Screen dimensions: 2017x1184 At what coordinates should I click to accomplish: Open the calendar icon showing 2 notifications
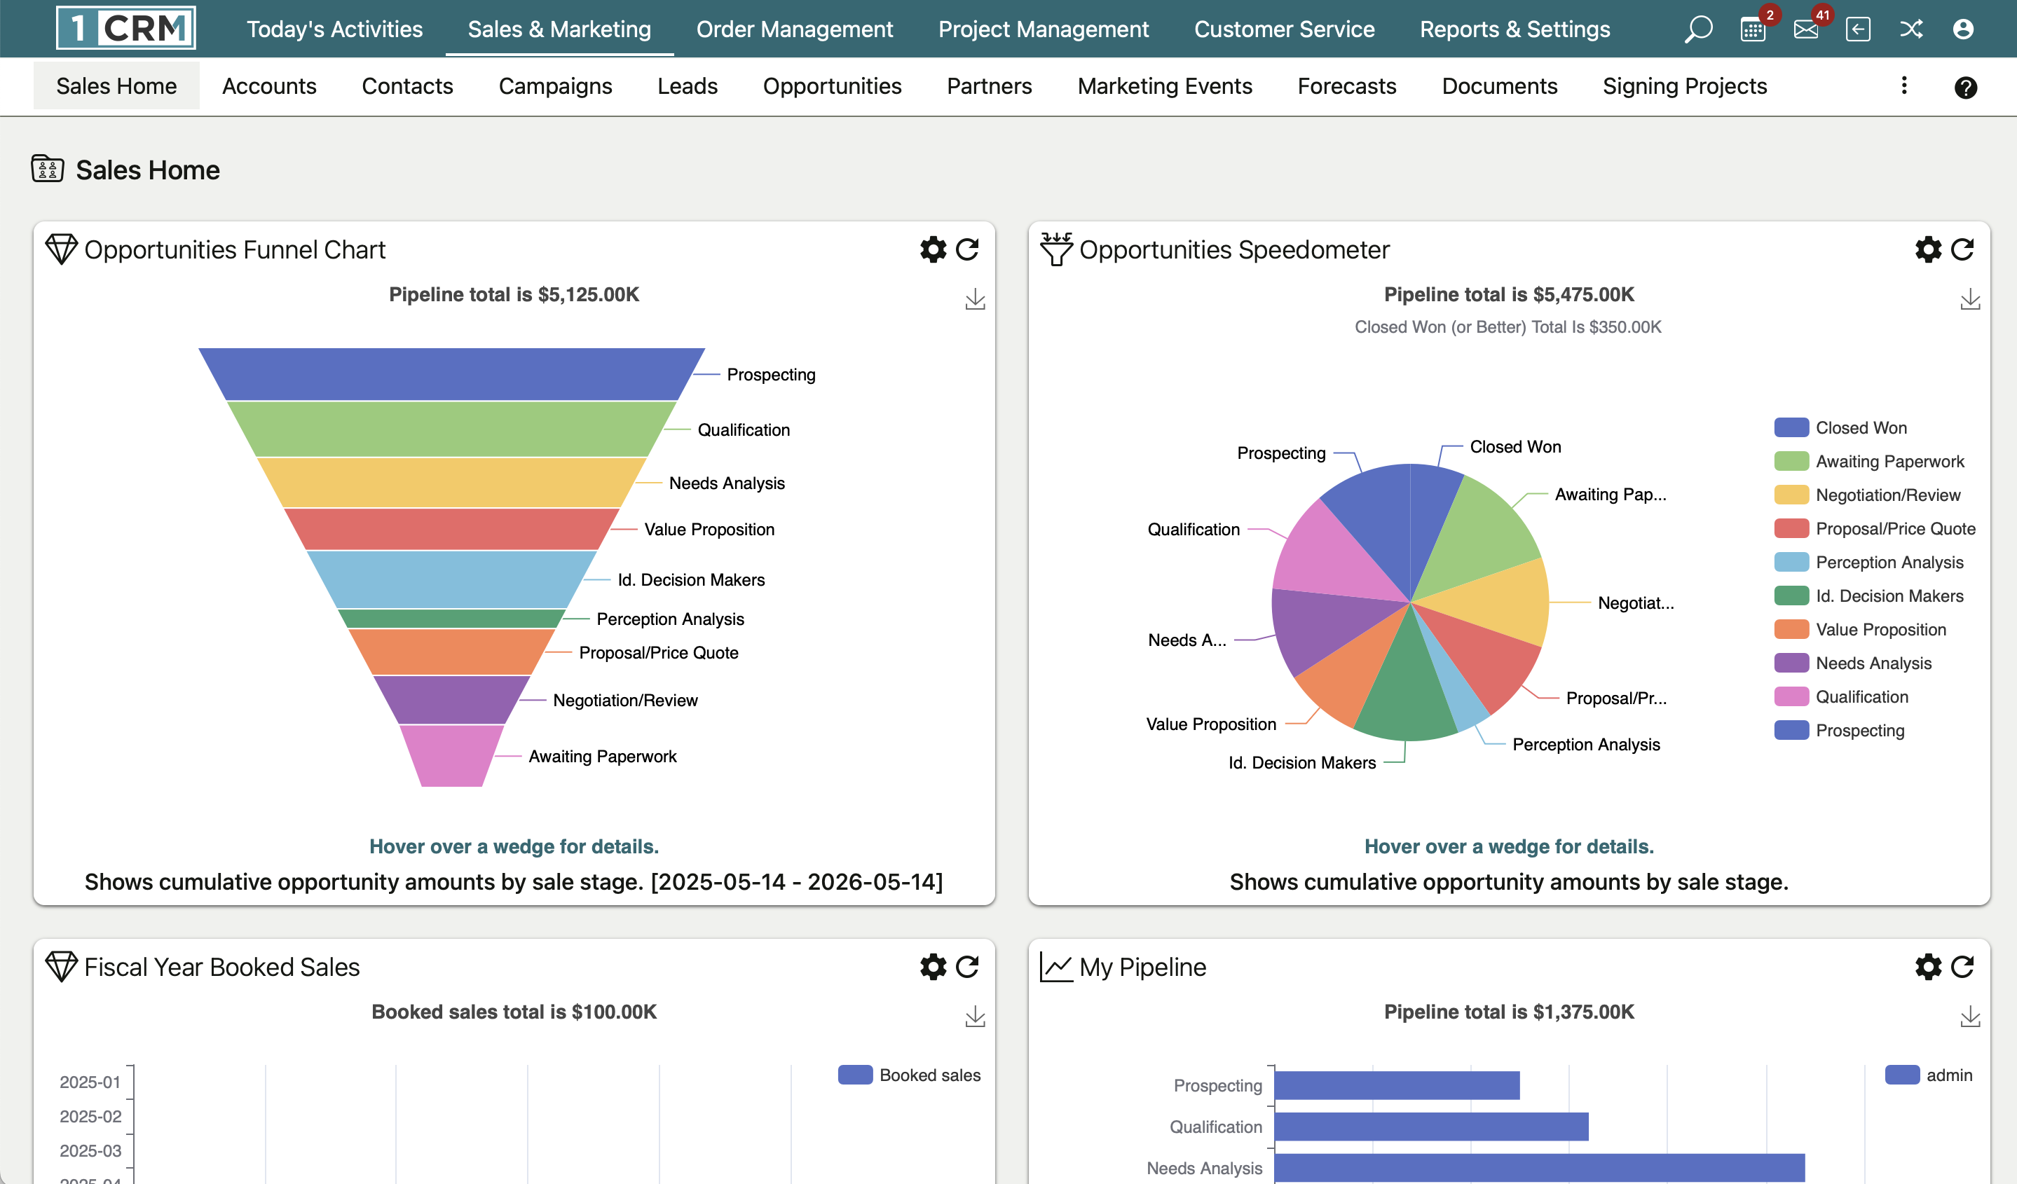coord(1753,29)
